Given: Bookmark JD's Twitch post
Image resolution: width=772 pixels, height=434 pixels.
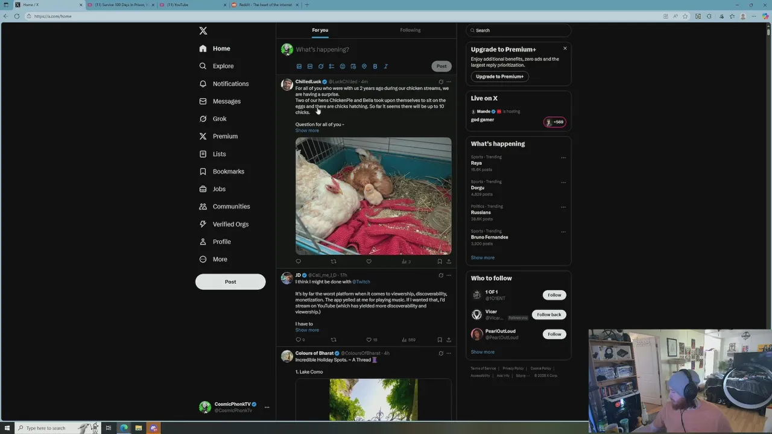Looking at the screenshot, I should click(x=440, y=340).
